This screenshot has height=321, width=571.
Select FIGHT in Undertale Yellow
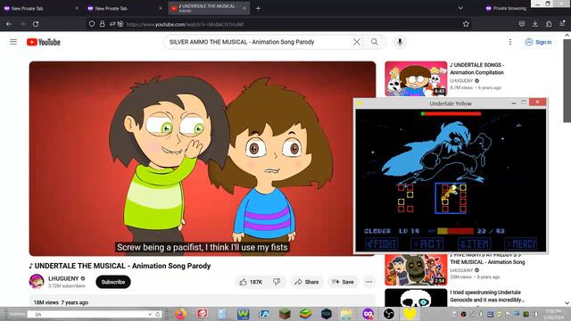pyautogui.click(x=382, y=243)
